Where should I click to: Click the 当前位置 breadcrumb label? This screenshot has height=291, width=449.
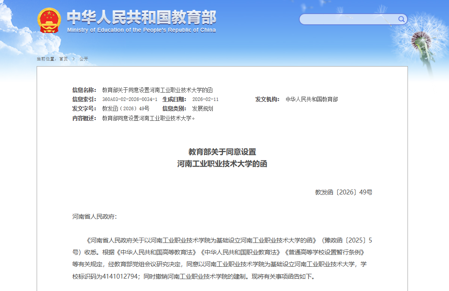point(46,59)
